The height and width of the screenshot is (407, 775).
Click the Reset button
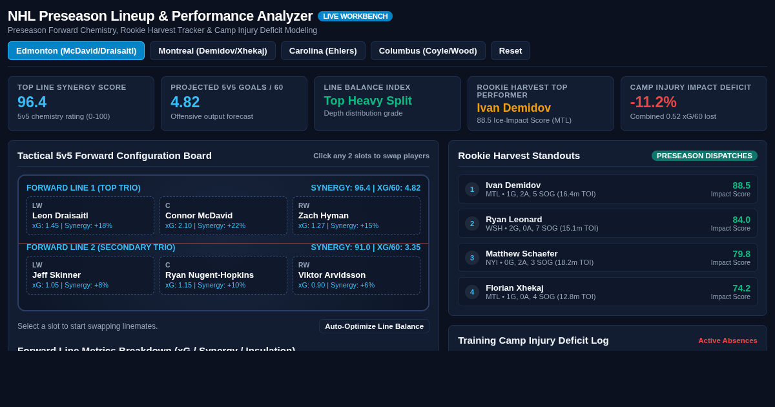510,50
